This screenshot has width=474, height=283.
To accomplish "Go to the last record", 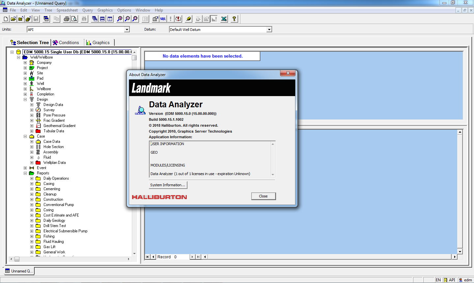I will coord(198,257).
